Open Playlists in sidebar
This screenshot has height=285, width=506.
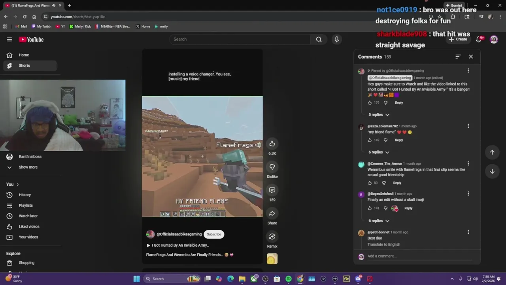[30, 205]
